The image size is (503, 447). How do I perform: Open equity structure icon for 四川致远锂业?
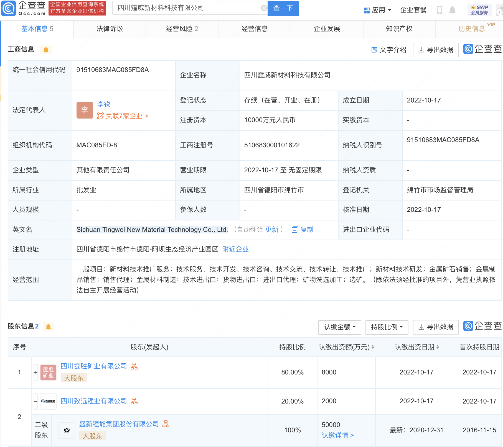pos(134,401)
